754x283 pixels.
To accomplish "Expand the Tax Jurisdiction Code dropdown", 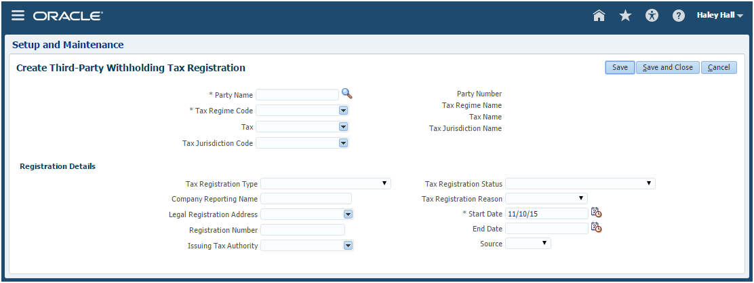I will 343,143.
